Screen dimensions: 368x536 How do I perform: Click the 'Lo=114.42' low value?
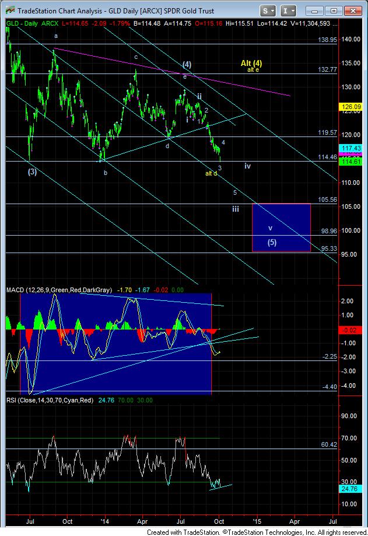(272, 23)
